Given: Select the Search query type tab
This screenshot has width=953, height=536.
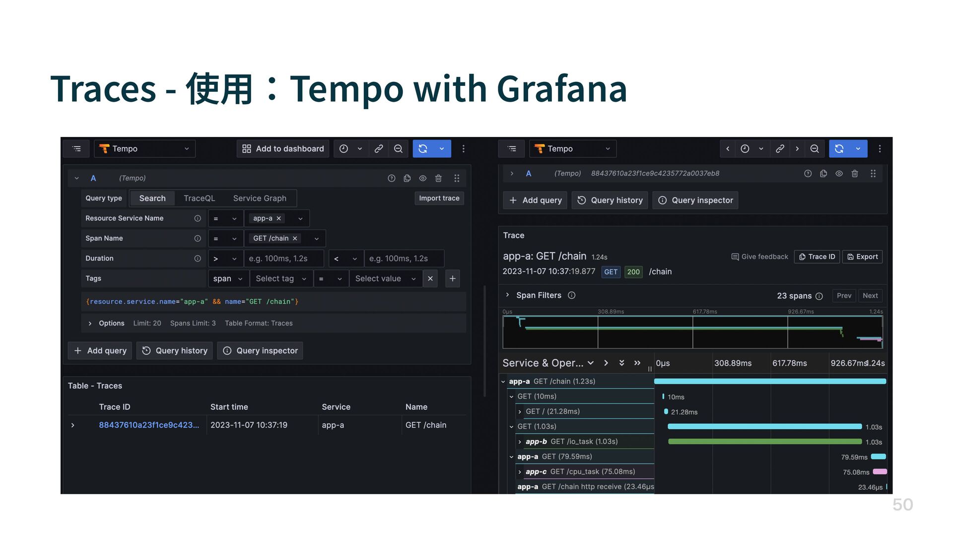Looking at the screenshot, I should tap(152, 199).
